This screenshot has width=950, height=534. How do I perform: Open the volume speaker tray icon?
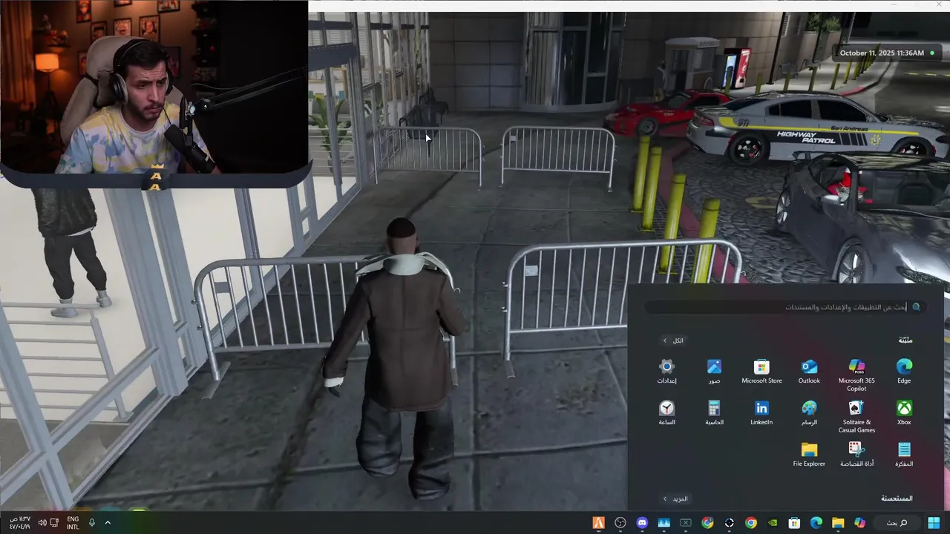click(x=42, y=523)
